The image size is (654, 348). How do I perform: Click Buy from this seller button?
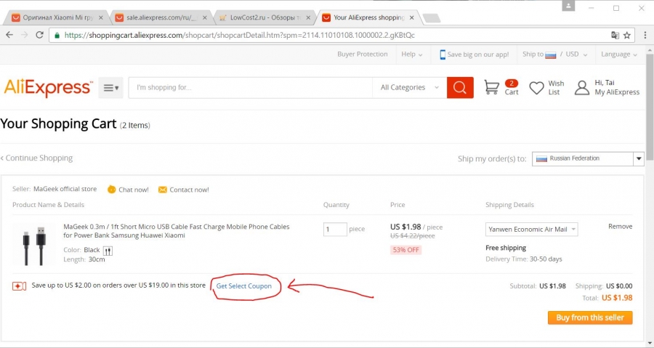[590, 317]
